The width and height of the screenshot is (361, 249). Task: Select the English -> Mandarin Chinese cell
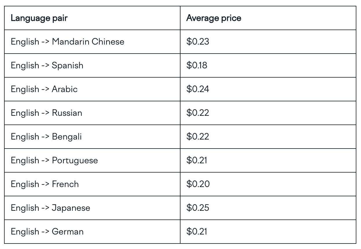point(67,42)
